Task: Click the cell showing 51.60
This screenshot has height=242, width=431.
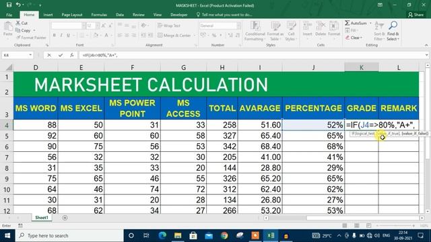Action: pos(260,125)
